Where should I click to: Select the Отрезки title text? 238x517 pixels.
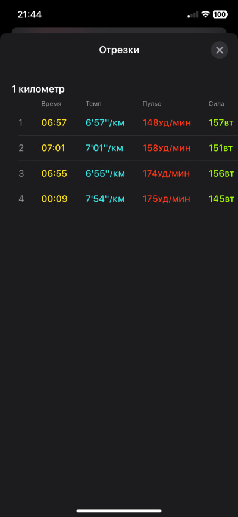click(119, 50)
